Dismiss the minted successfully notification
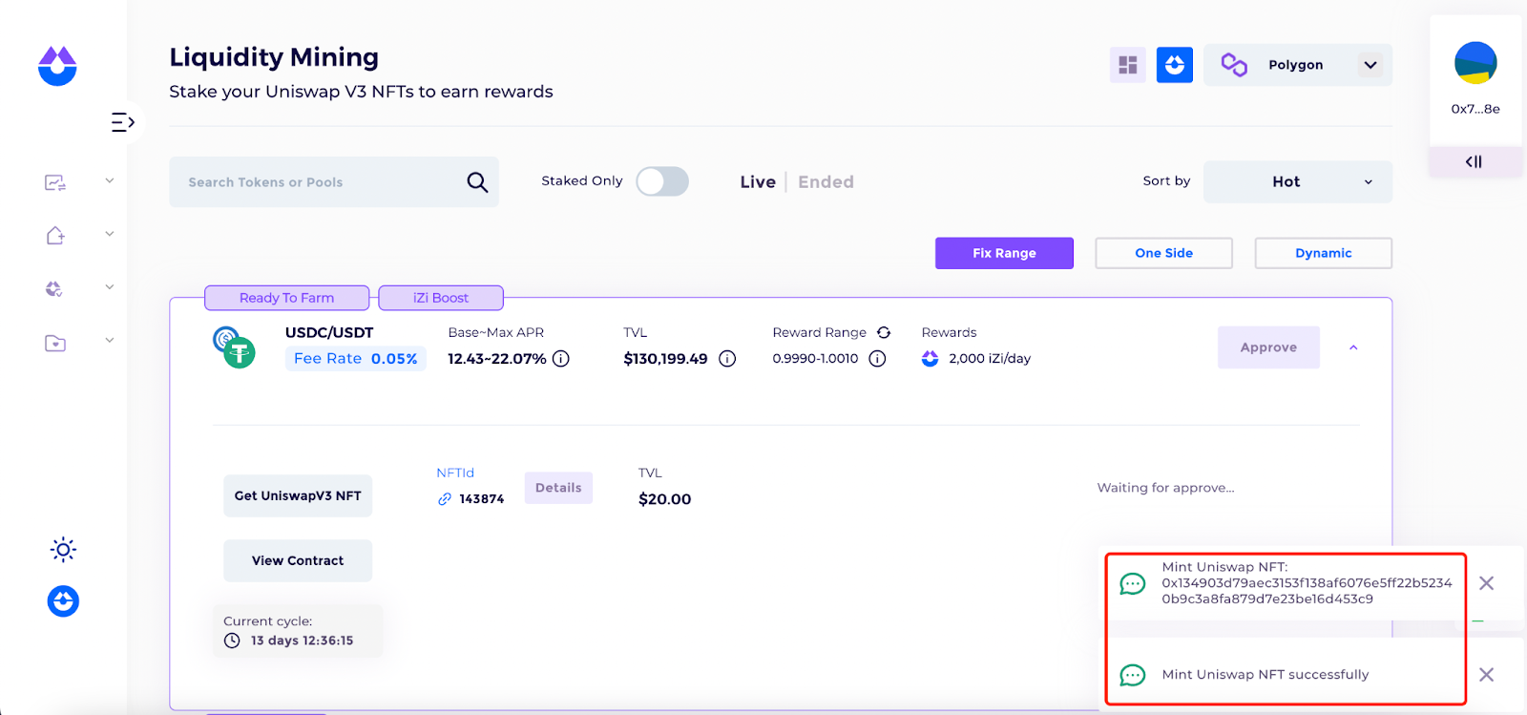Image resolution: width=1527 pixels, height=715 pixels. 1486,675
